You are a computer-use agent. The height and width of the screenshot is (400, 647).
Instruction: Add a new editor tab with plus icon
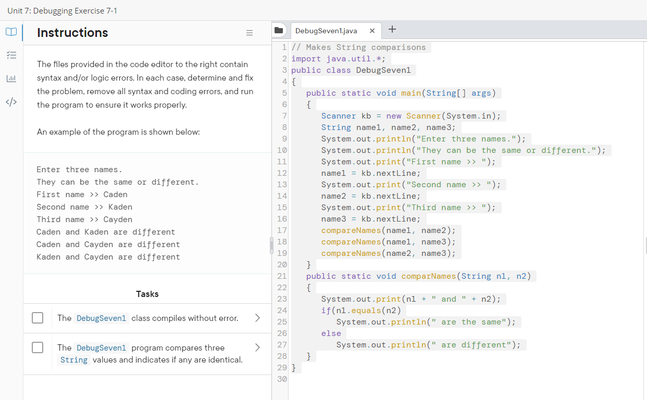[x=392, y=30]
